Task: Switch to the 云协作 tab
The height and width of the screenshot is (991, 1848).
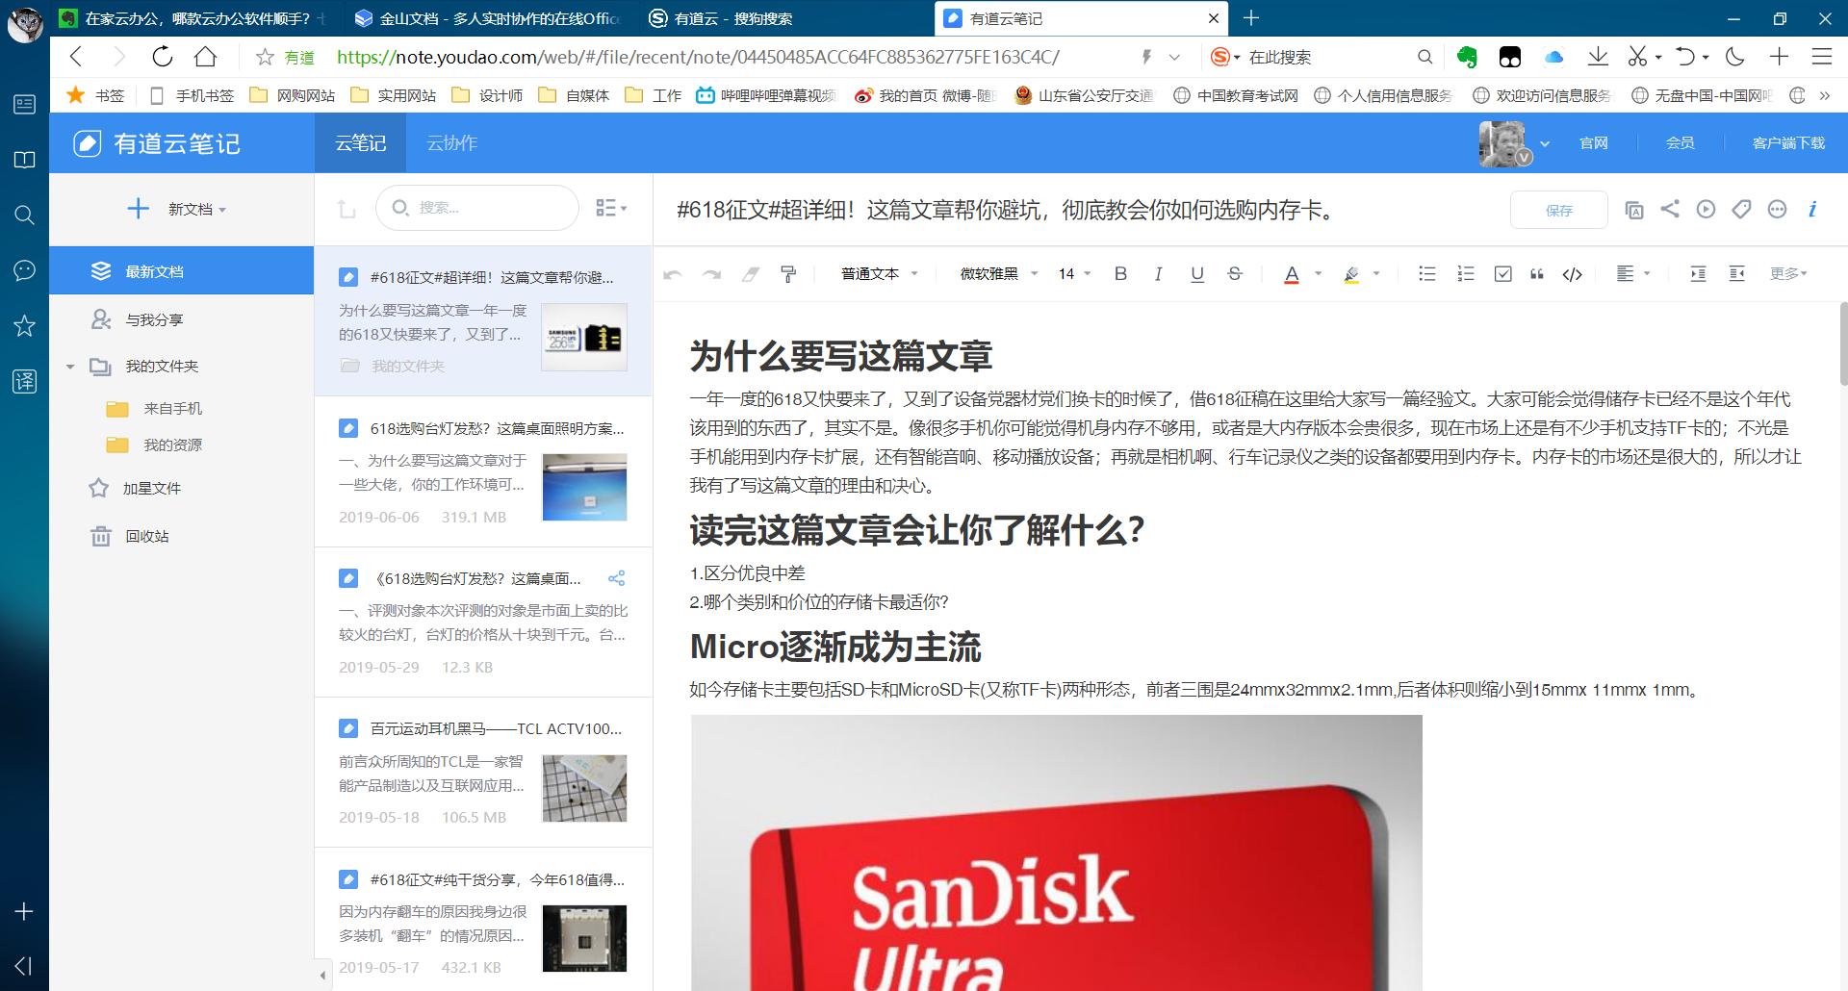Action: (x=449, y=142)
